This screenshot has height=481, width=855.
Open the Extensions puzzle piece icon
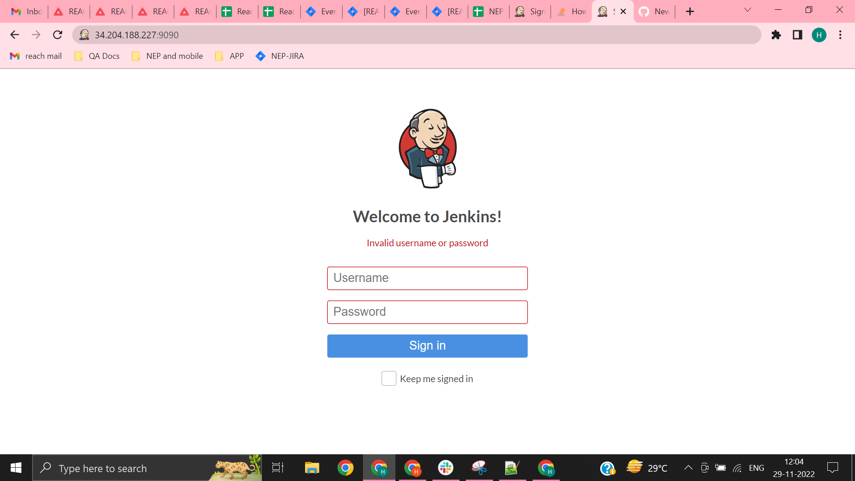pos(776,35)
